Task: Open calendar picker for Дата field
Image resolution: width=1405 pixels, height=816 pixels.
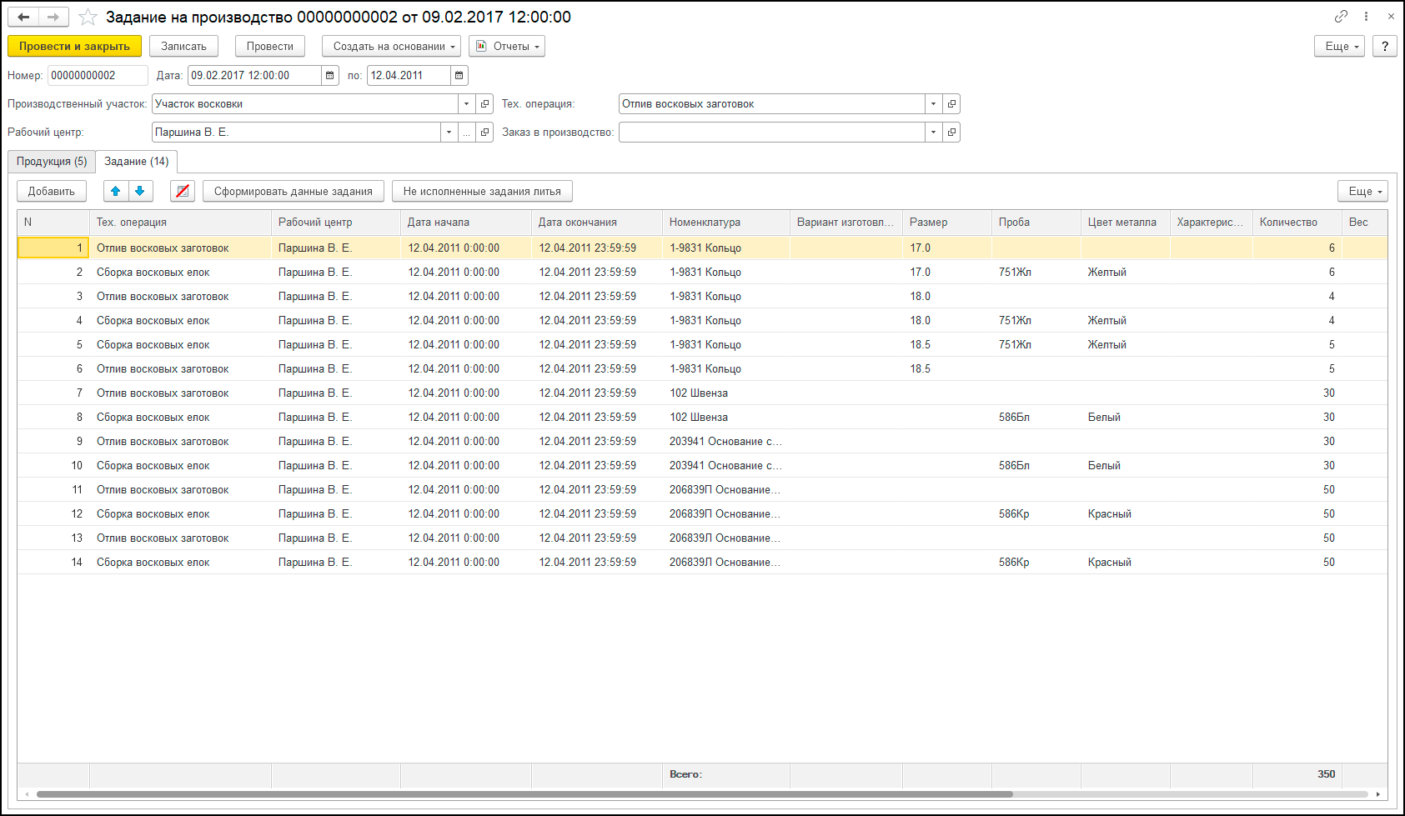Action: tap(330, 76)
